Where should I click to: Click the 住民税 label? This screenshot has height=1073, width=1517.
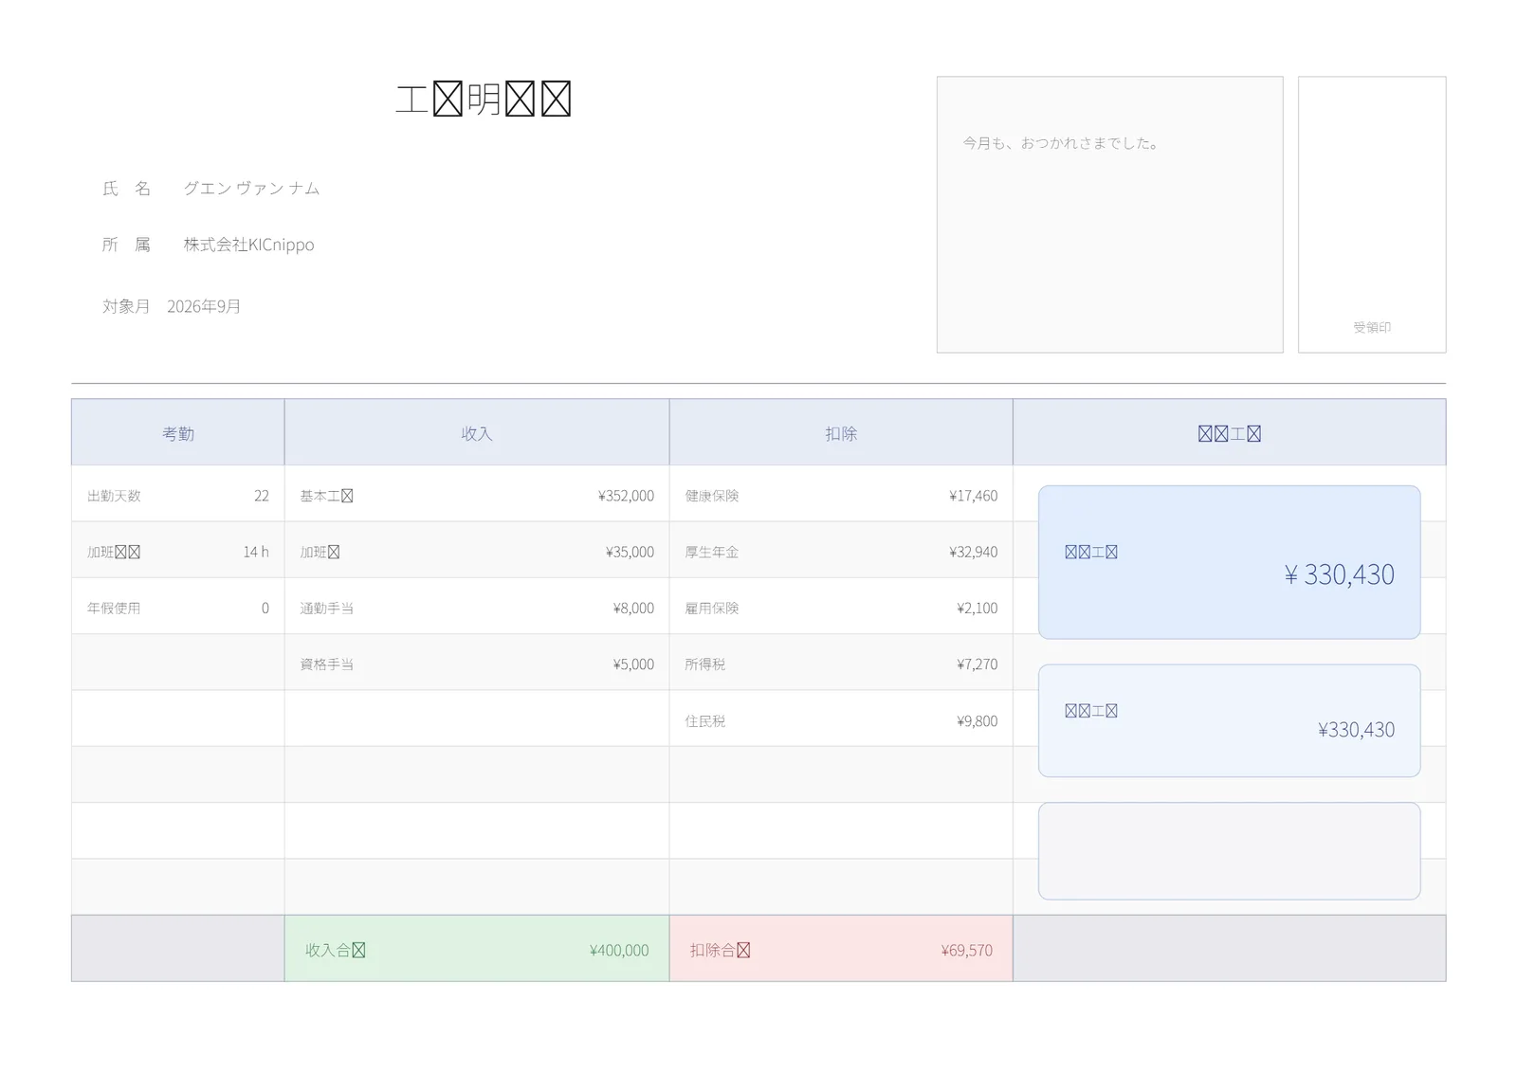click(705, 721)
